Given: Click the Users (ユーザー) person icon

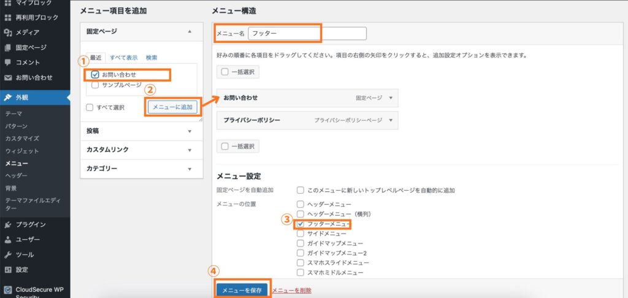Looking at the screenshot, I should point(7,240).
